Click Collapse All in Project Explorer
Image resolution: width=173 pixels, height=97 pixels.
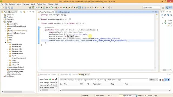21,12
